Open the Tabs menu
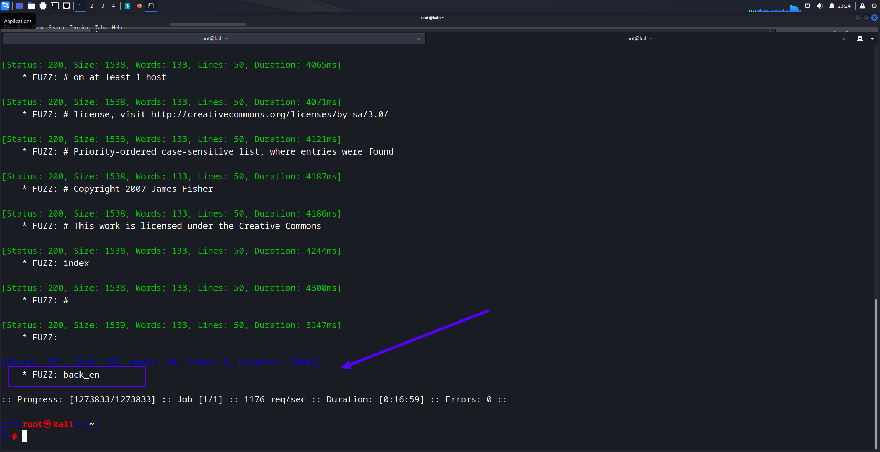Image resolution: width=880 pixels, height=452 pixels. (100, 28)
